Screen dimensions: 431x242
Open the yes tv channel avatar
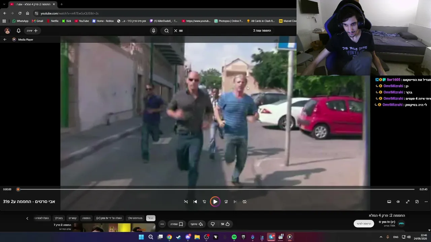[x=401, y=223]
